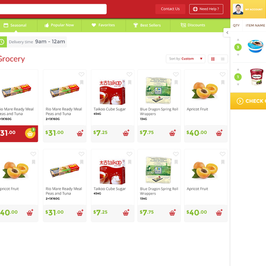Viewport: 266px width, 266px height.
Task: Increase quantity of first cart item
Action: (238, 40)
